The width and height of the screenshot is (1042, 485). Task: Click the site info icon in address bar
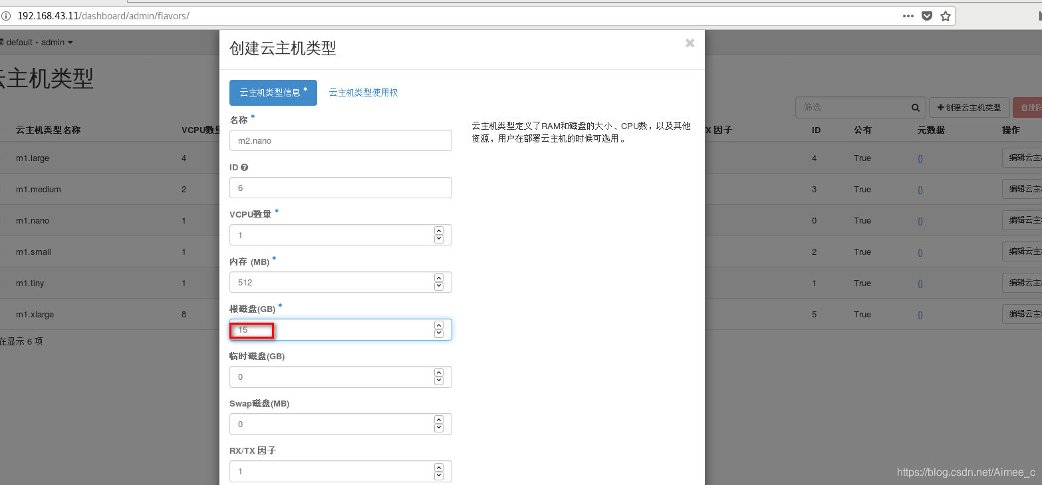point(6,16)
